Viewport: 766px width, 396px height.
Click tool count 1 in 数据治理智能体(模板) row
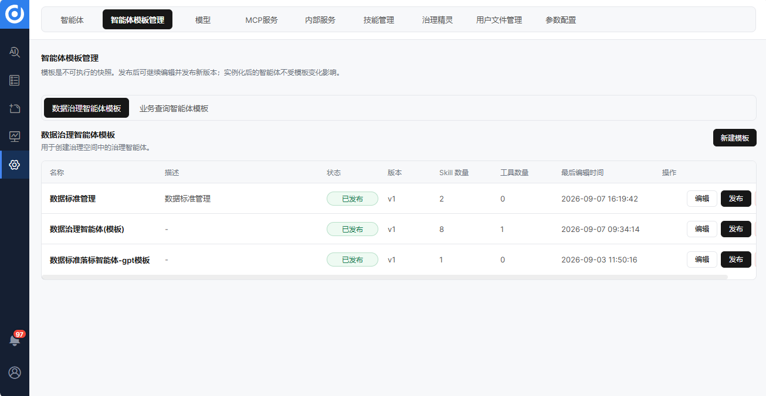click(502, 229)
